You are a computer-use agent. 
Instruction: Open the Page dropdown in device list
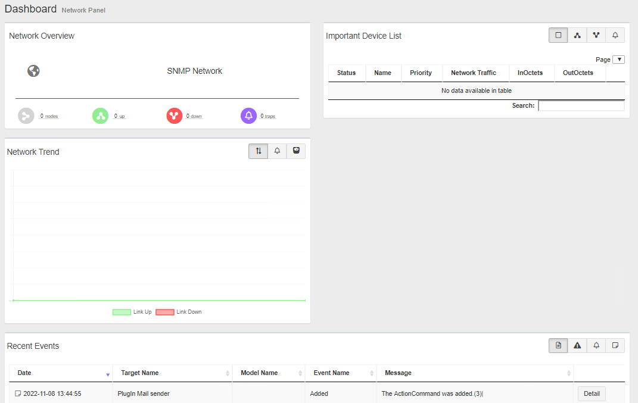pyautogui.click(x=618, y=60)
